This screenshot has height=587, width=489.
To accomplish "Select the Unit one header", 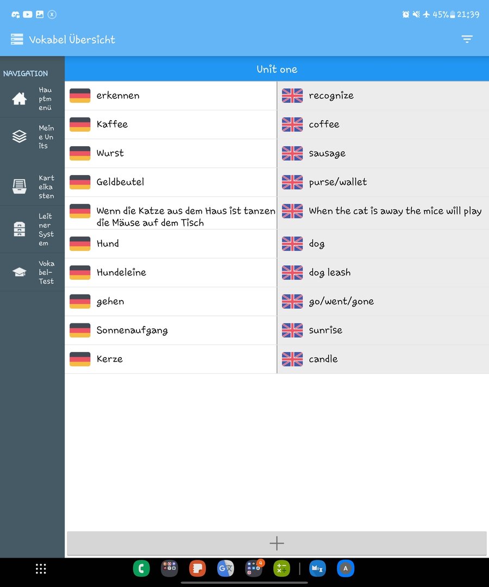I will [x=277, y=69].
